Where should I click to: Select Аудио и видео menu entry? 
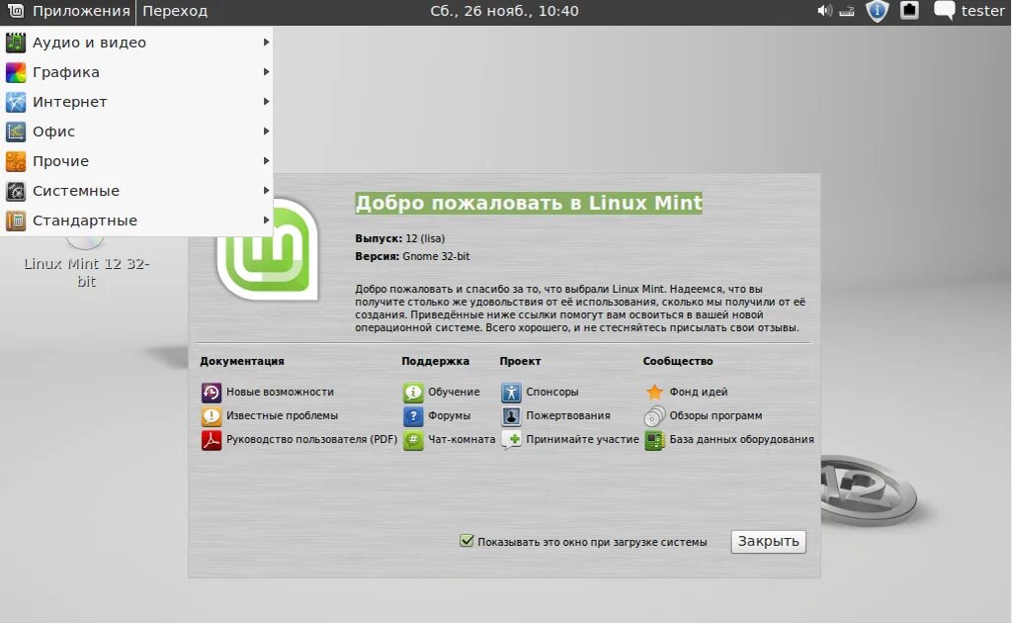point(136,43)
